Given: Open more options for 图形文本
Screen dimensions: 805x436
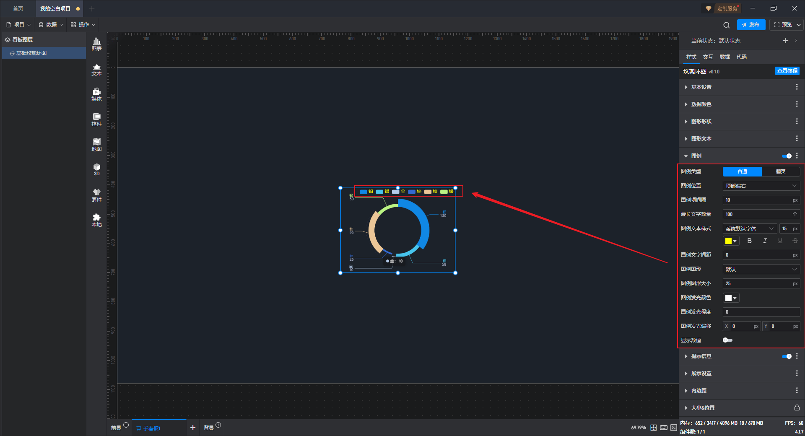Looking at the screenshot, I should point(797,138).
